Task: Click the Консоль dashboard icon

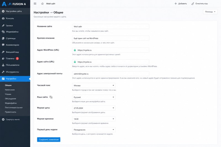Action: tap(3, 18)
